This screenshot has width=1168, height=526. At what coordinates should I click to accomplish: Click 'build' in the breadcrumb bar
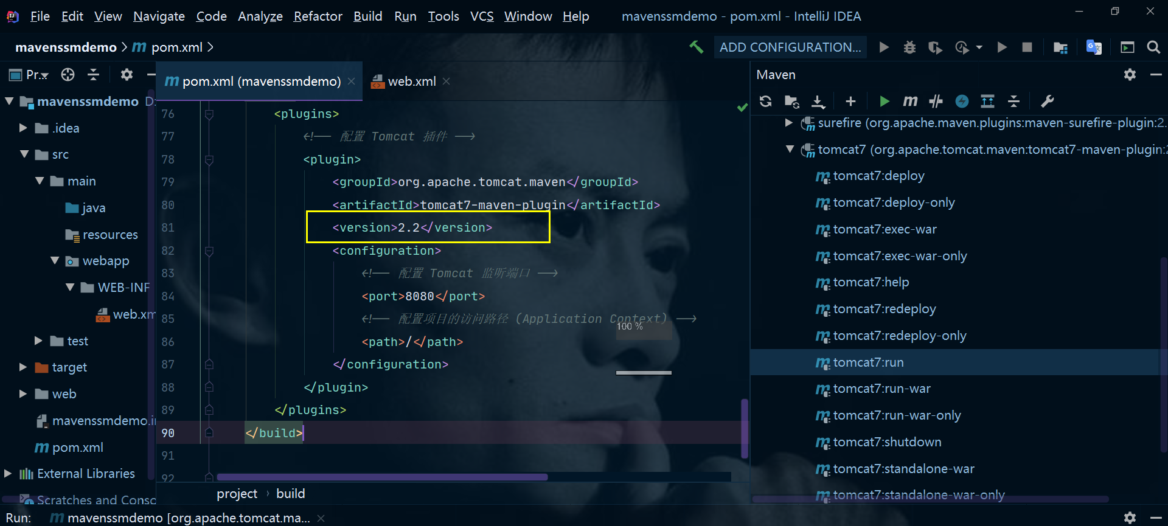[290, 493]
